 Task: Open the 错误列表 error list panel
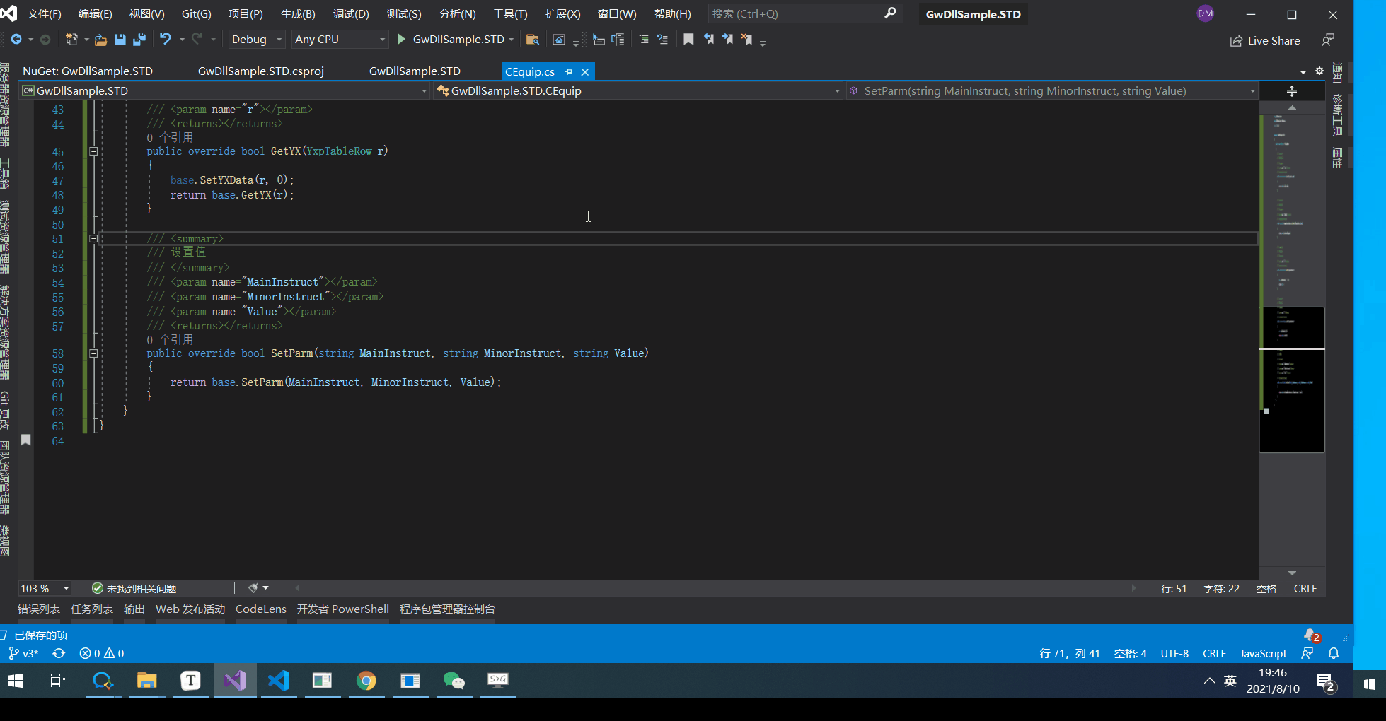(x=39, y=609)
